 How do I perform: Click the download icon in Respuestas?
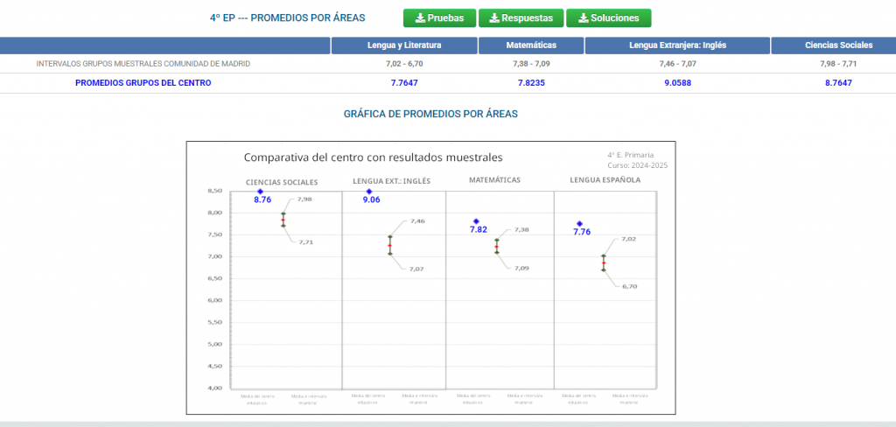coord(494,17)
